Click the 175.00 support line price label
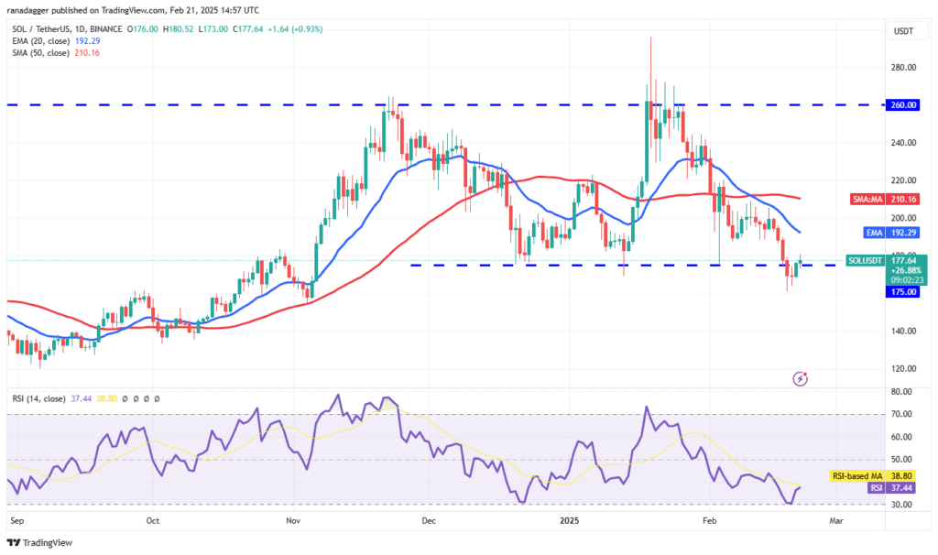Viewport: 938px width, 555px height. (x=904, y=292)
